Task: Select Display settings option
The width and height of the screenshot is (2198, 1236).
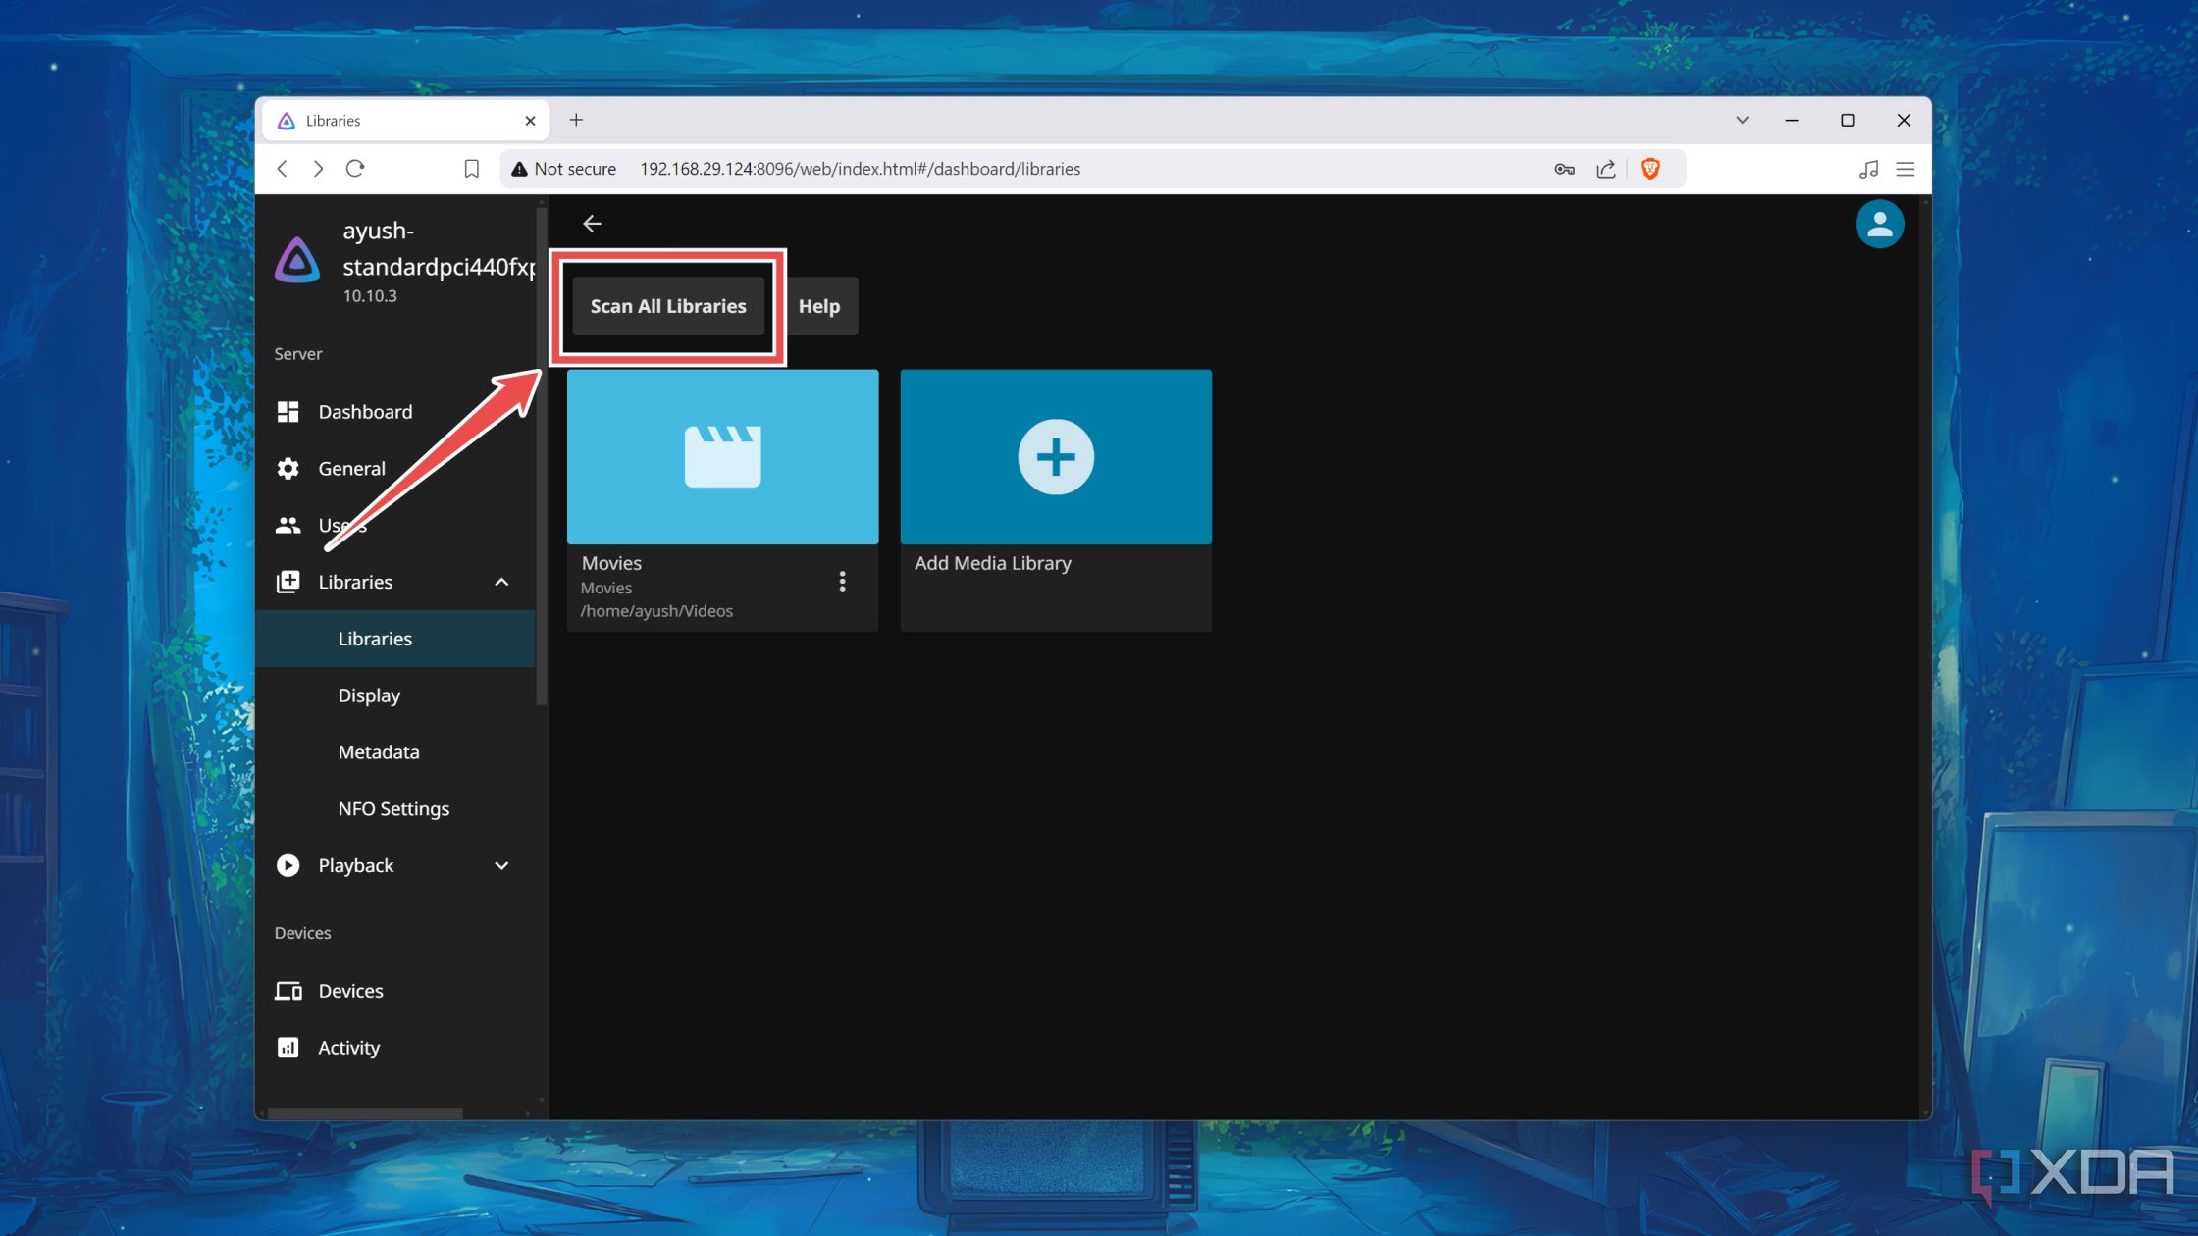Action: [368, 695]
